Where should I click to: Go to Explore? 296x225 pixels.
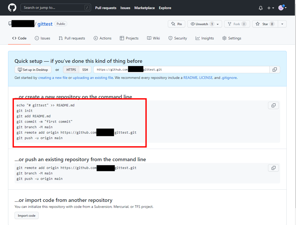pos(165,8)
